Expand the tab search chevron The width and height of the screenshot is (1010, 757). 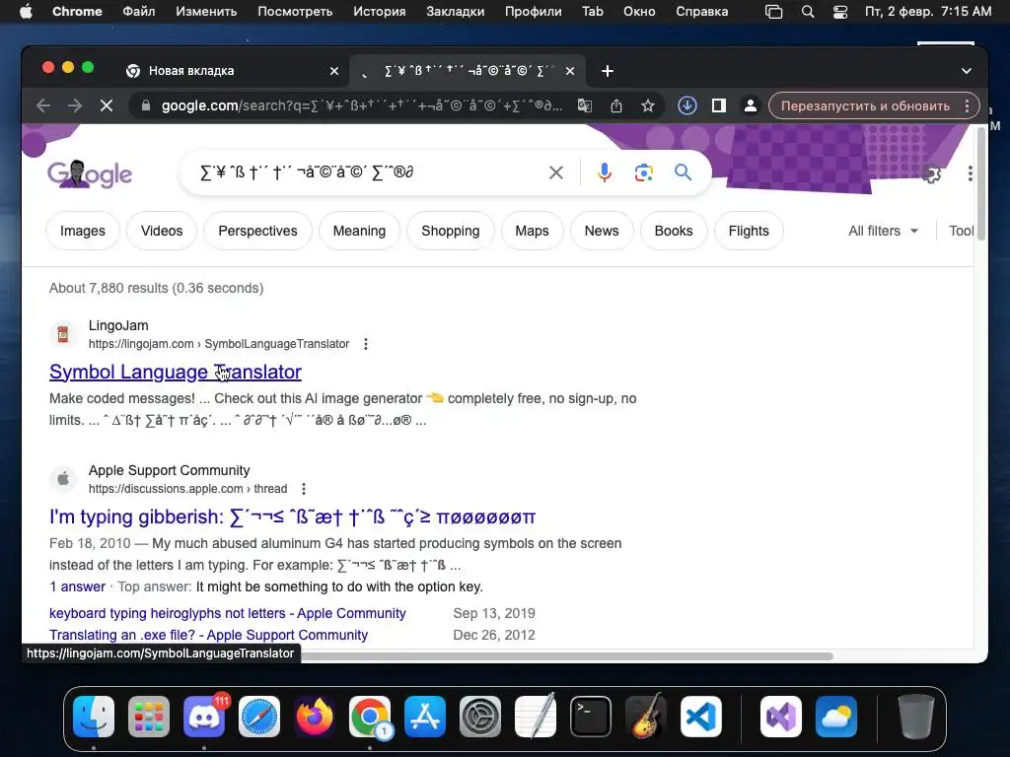coord(967,71)
